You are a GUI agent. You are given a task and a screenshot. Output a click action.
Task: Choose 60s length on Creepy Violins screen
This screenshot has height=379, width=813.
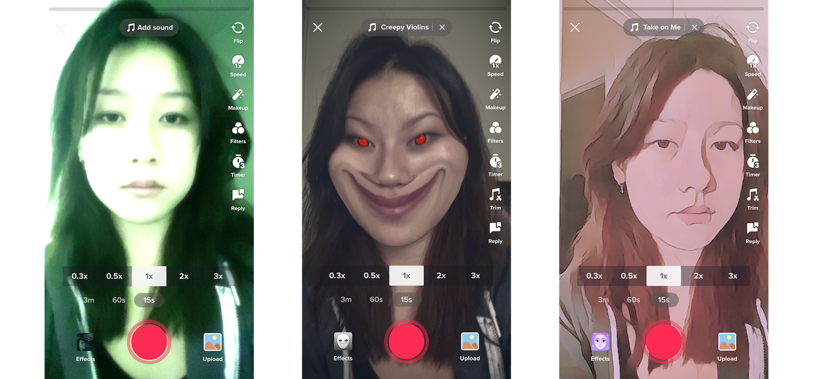[x=376, y=299]
